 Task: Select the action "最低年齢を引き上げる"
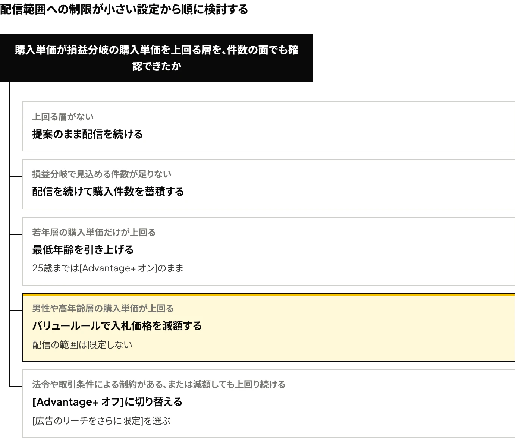pos(83,250)
